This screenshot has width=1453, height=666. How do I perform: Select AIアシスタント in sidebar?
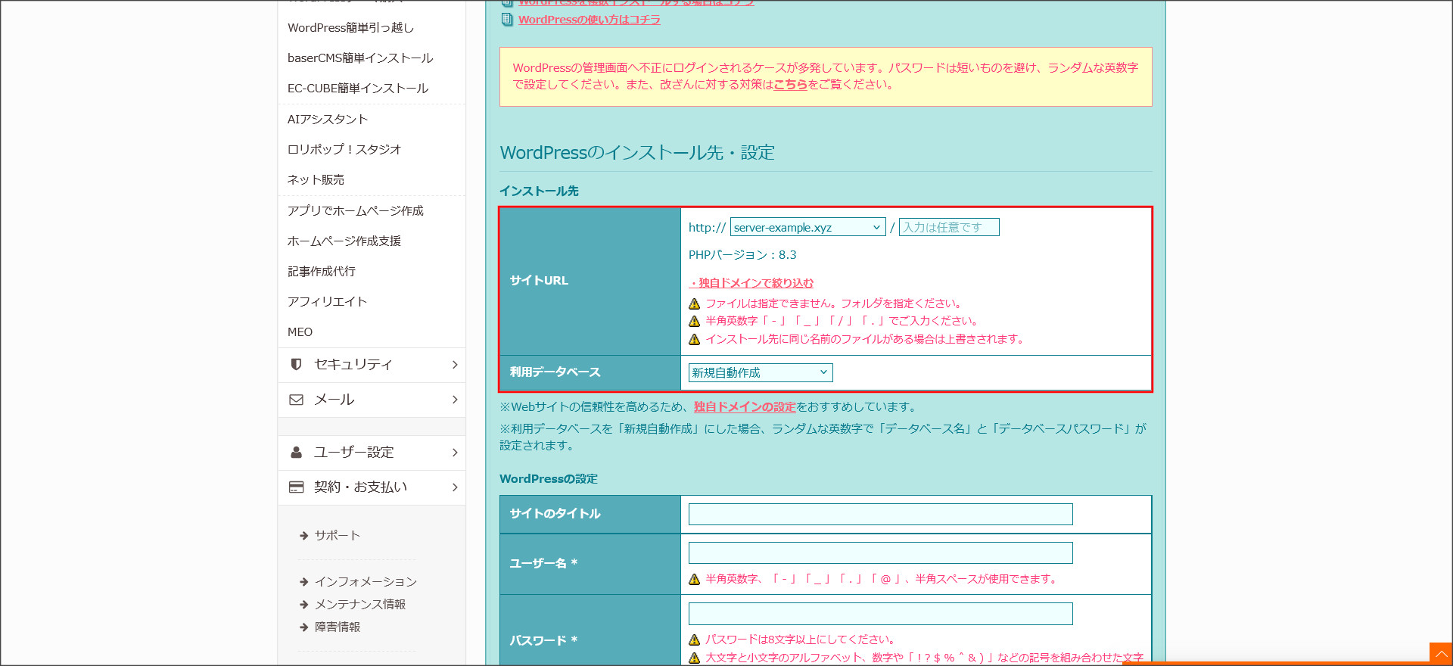pos(328,120)
